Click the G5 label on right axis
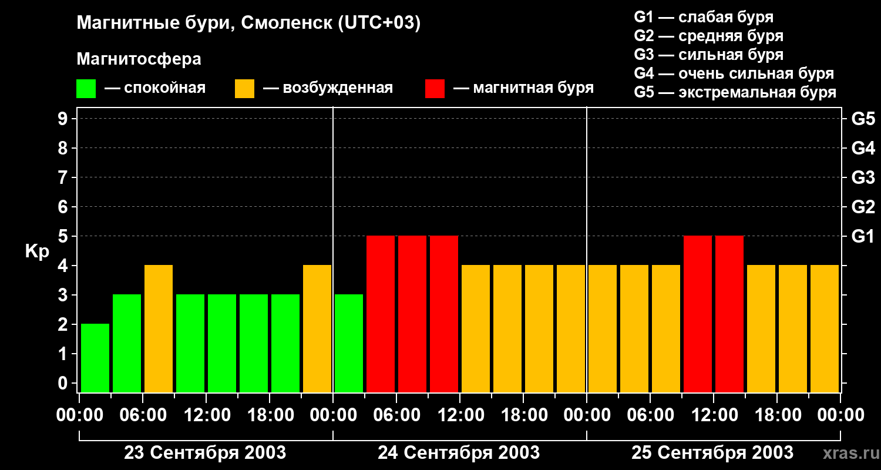Screen dimensions: 881x470 (x=863, y=119)
